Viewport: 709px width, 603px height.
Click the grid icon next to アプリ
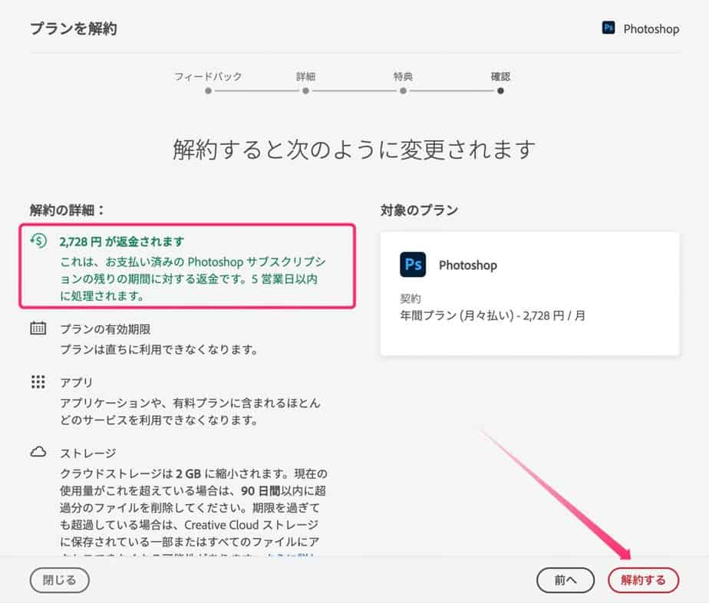click(38, 382)
